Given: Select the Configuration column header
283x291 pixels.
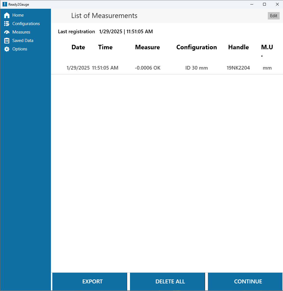Looking at the screenshot, I should (x=196, y=47).
